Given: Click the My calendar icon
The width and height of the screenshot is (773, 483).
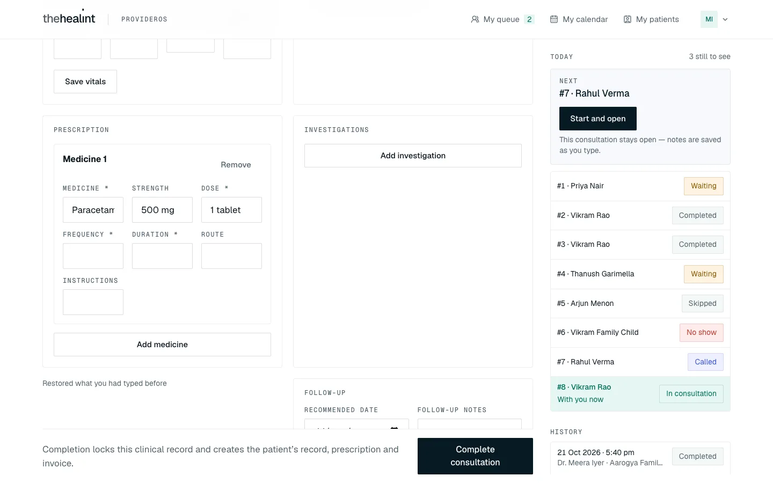Looking at the screenshot, I should 554,19.
